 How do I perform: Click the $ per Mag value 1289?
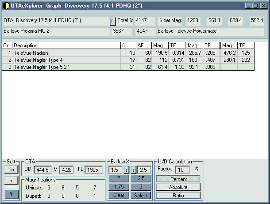click(193, 21)
